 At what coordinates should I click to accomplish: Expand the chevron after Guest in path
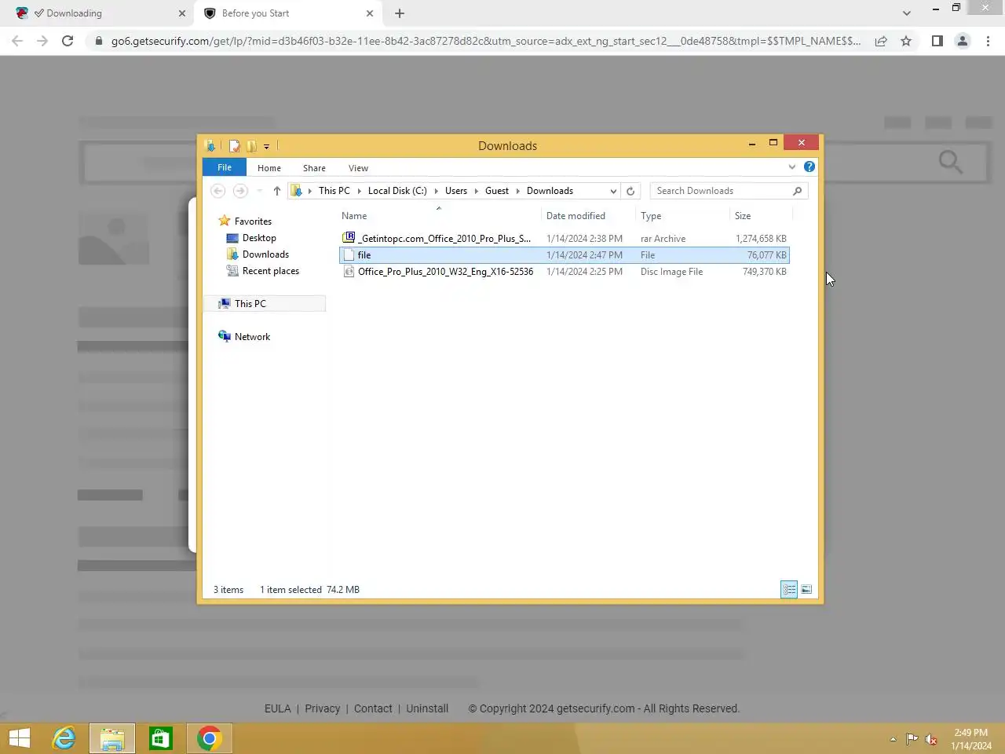[518, 191]
